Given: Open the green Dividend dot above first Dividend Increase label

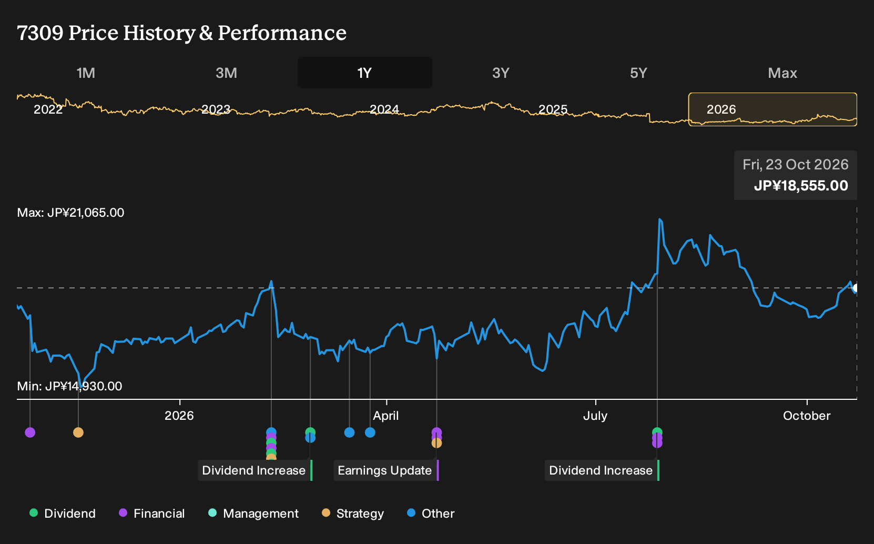Looking at the screenshot, I should (310, 431).
